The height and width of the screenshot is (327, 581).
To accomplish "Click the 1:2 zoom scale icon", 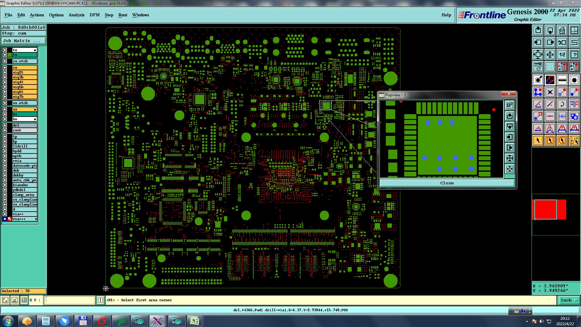I will 562,54.
